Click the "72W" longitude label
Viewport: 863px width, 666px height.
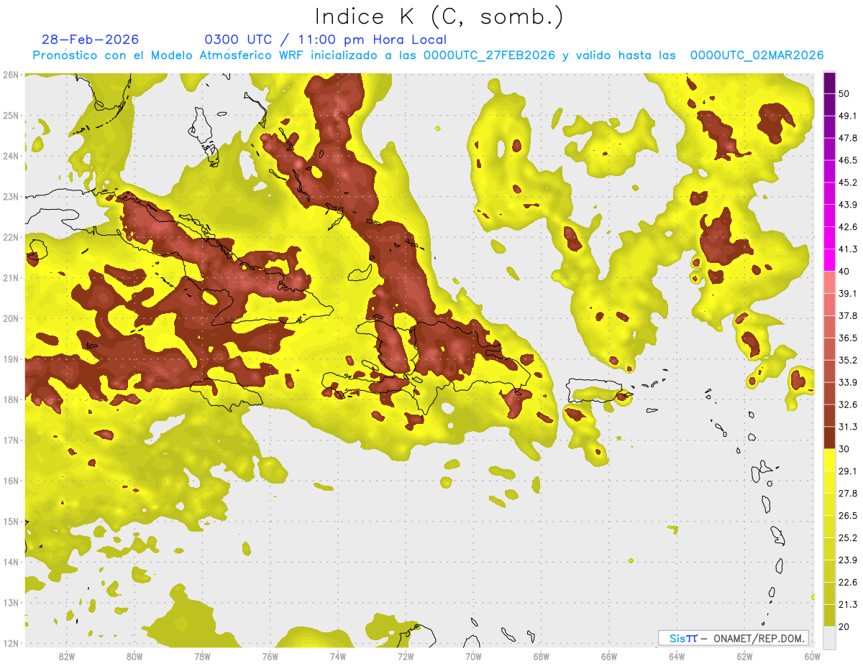tap(405, 656)
